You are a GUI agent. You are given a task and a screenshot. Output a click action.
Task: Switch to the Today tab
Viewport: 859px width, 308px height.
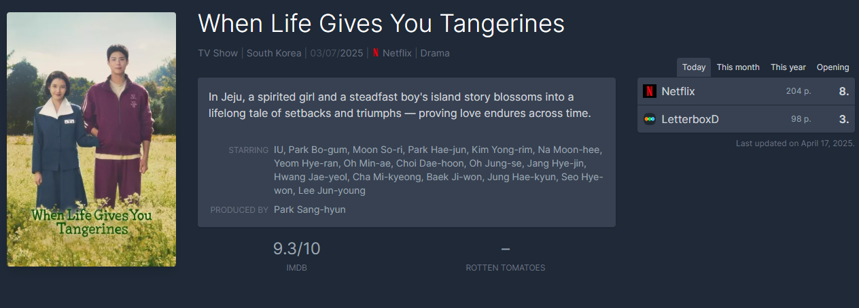point(694,67)
